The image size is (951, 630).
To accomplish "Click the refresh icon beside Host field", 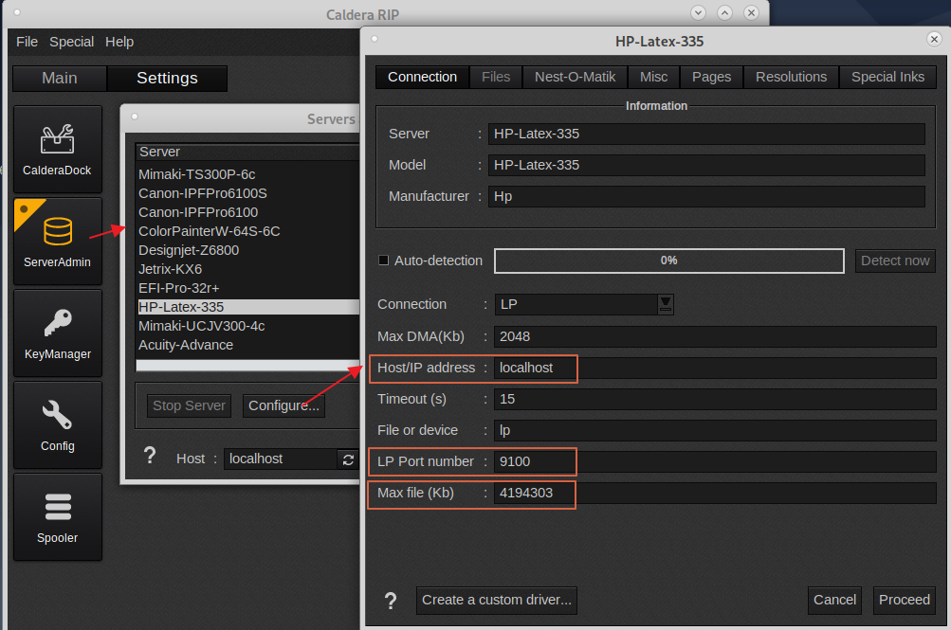I will pos(348,459).
